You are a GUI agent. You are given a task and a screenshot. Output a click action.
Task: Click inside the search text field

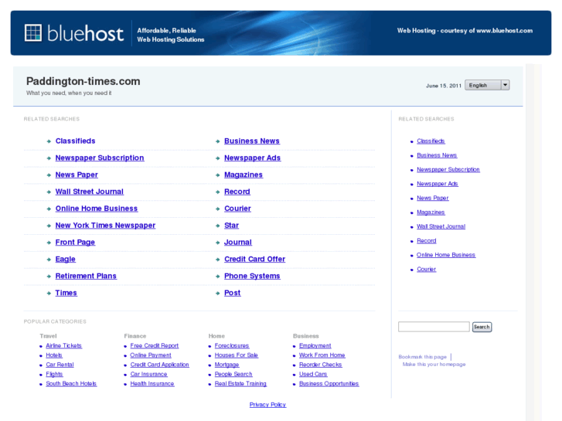(x=434, y=327)
